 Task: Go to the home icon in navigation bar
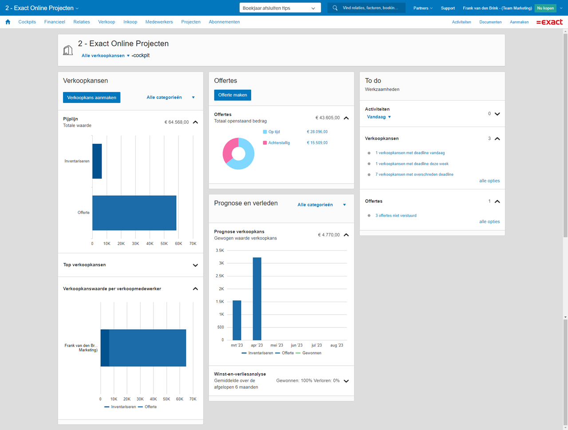(x=8, y=22)
